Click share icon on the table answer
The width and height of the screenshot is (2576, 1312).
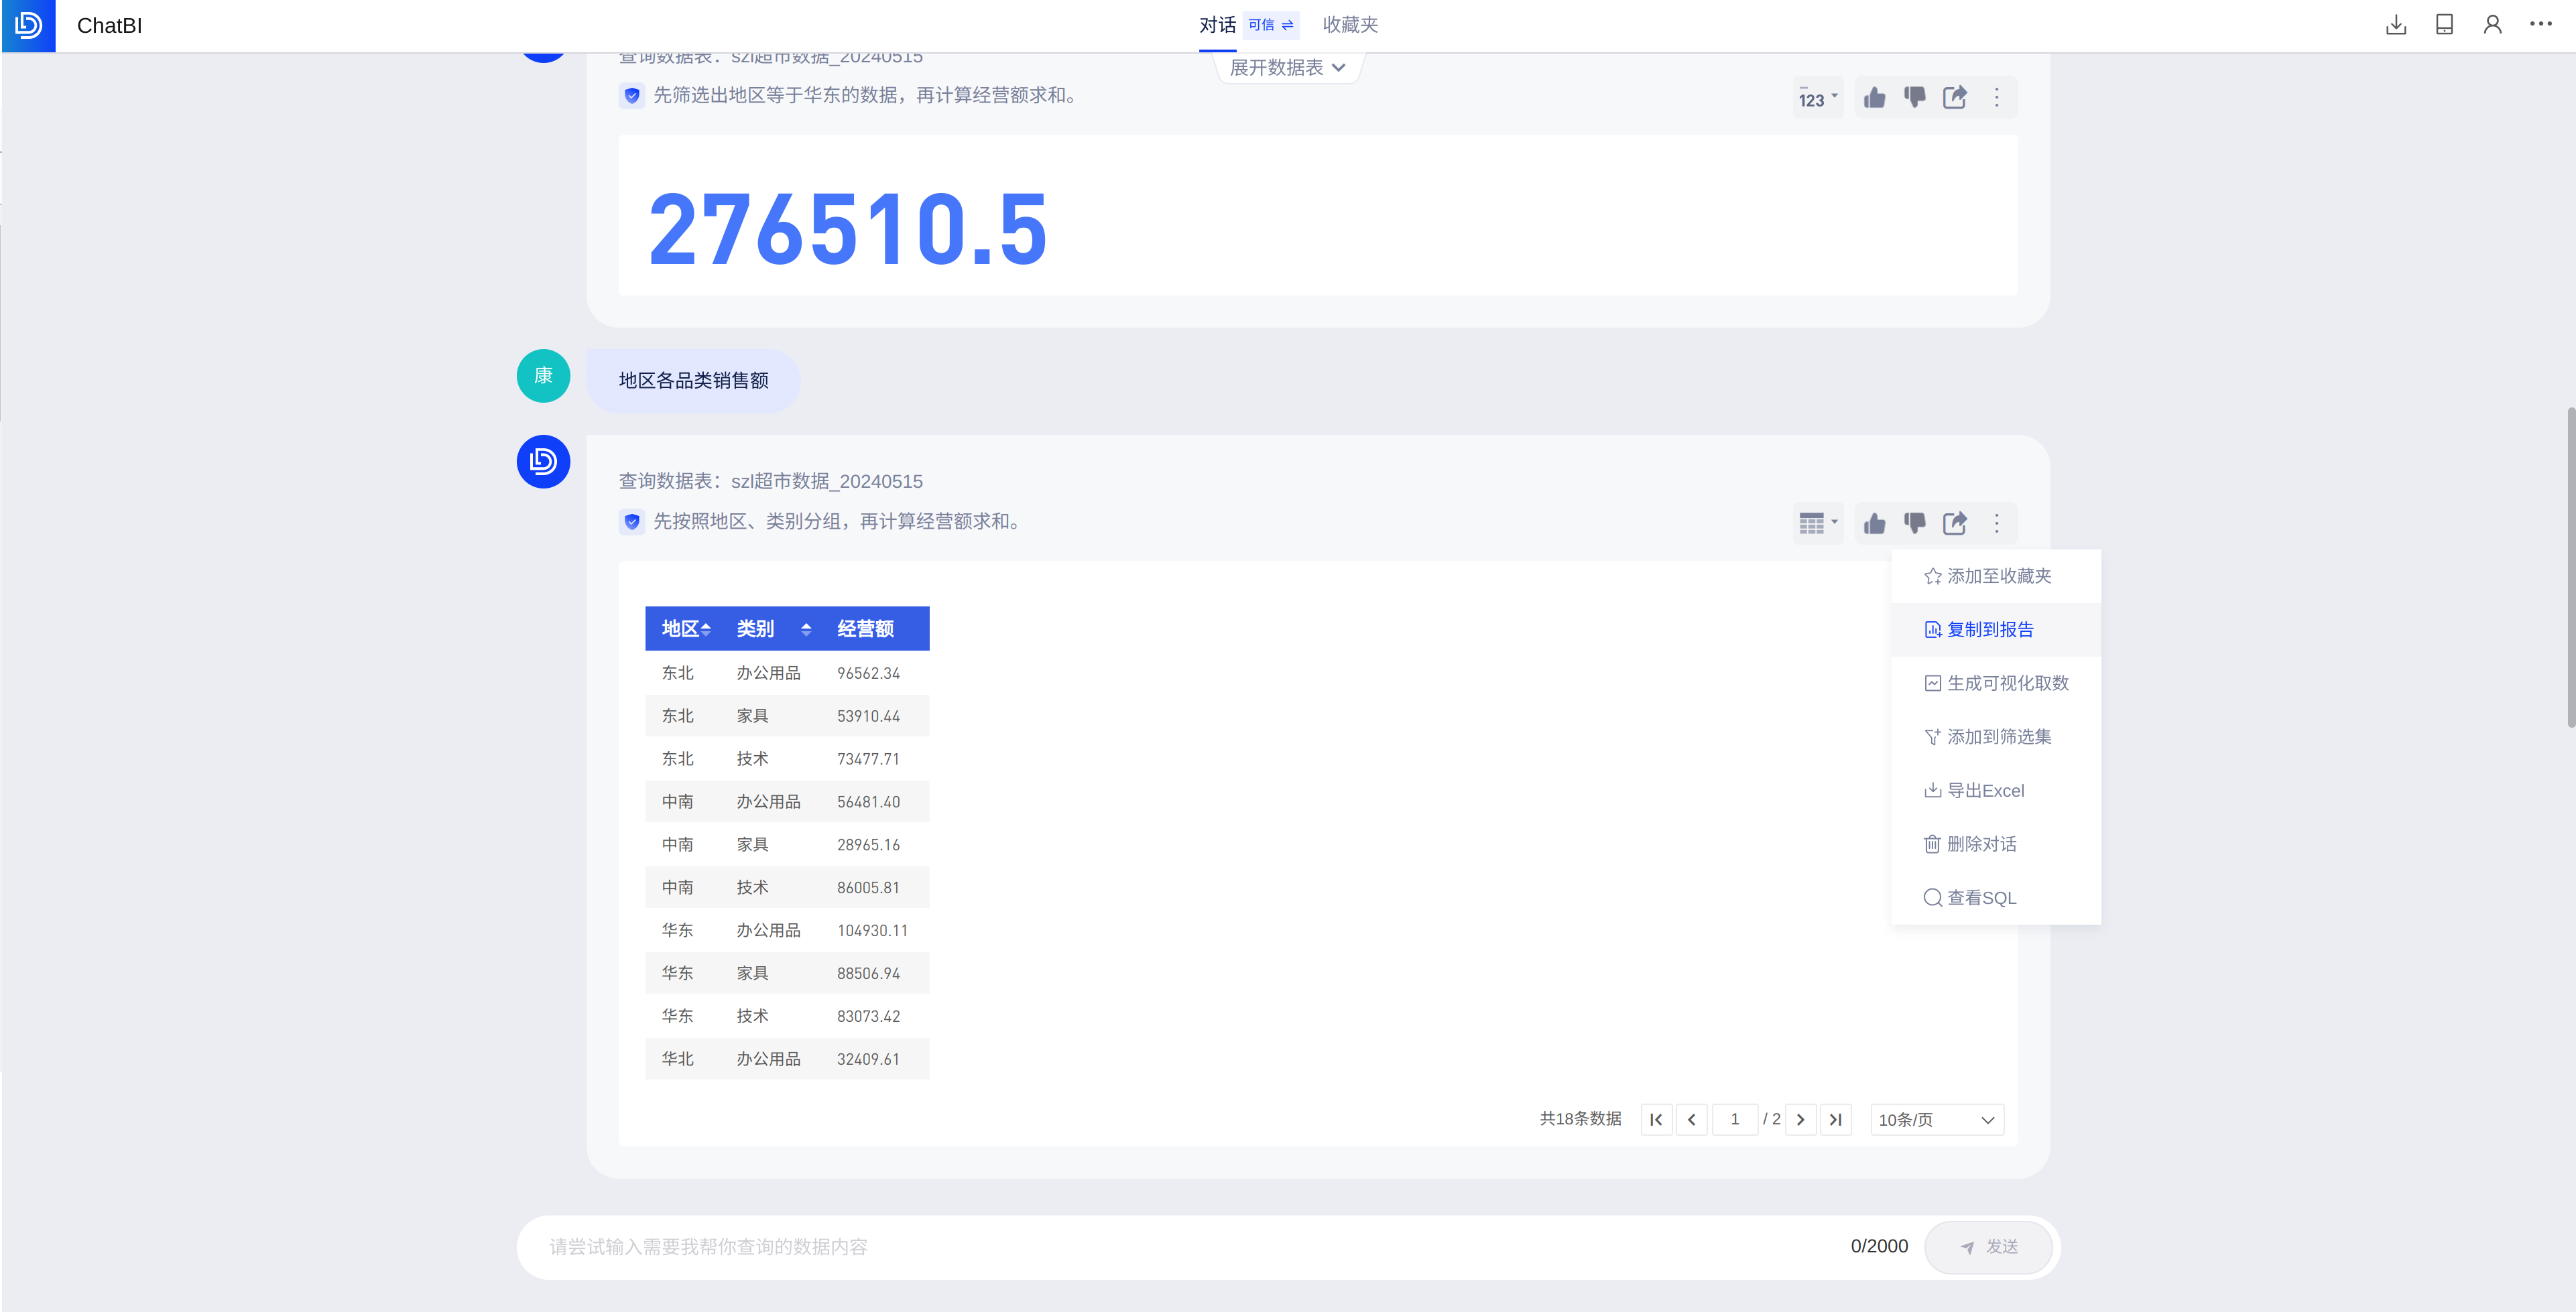1954,523
